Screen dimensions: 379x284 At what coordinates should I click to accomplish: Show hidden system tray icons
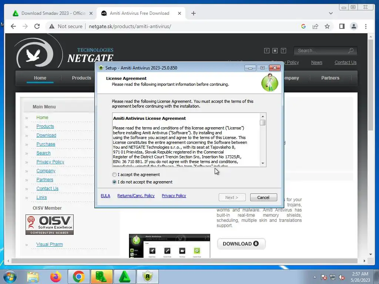point(315,277)
